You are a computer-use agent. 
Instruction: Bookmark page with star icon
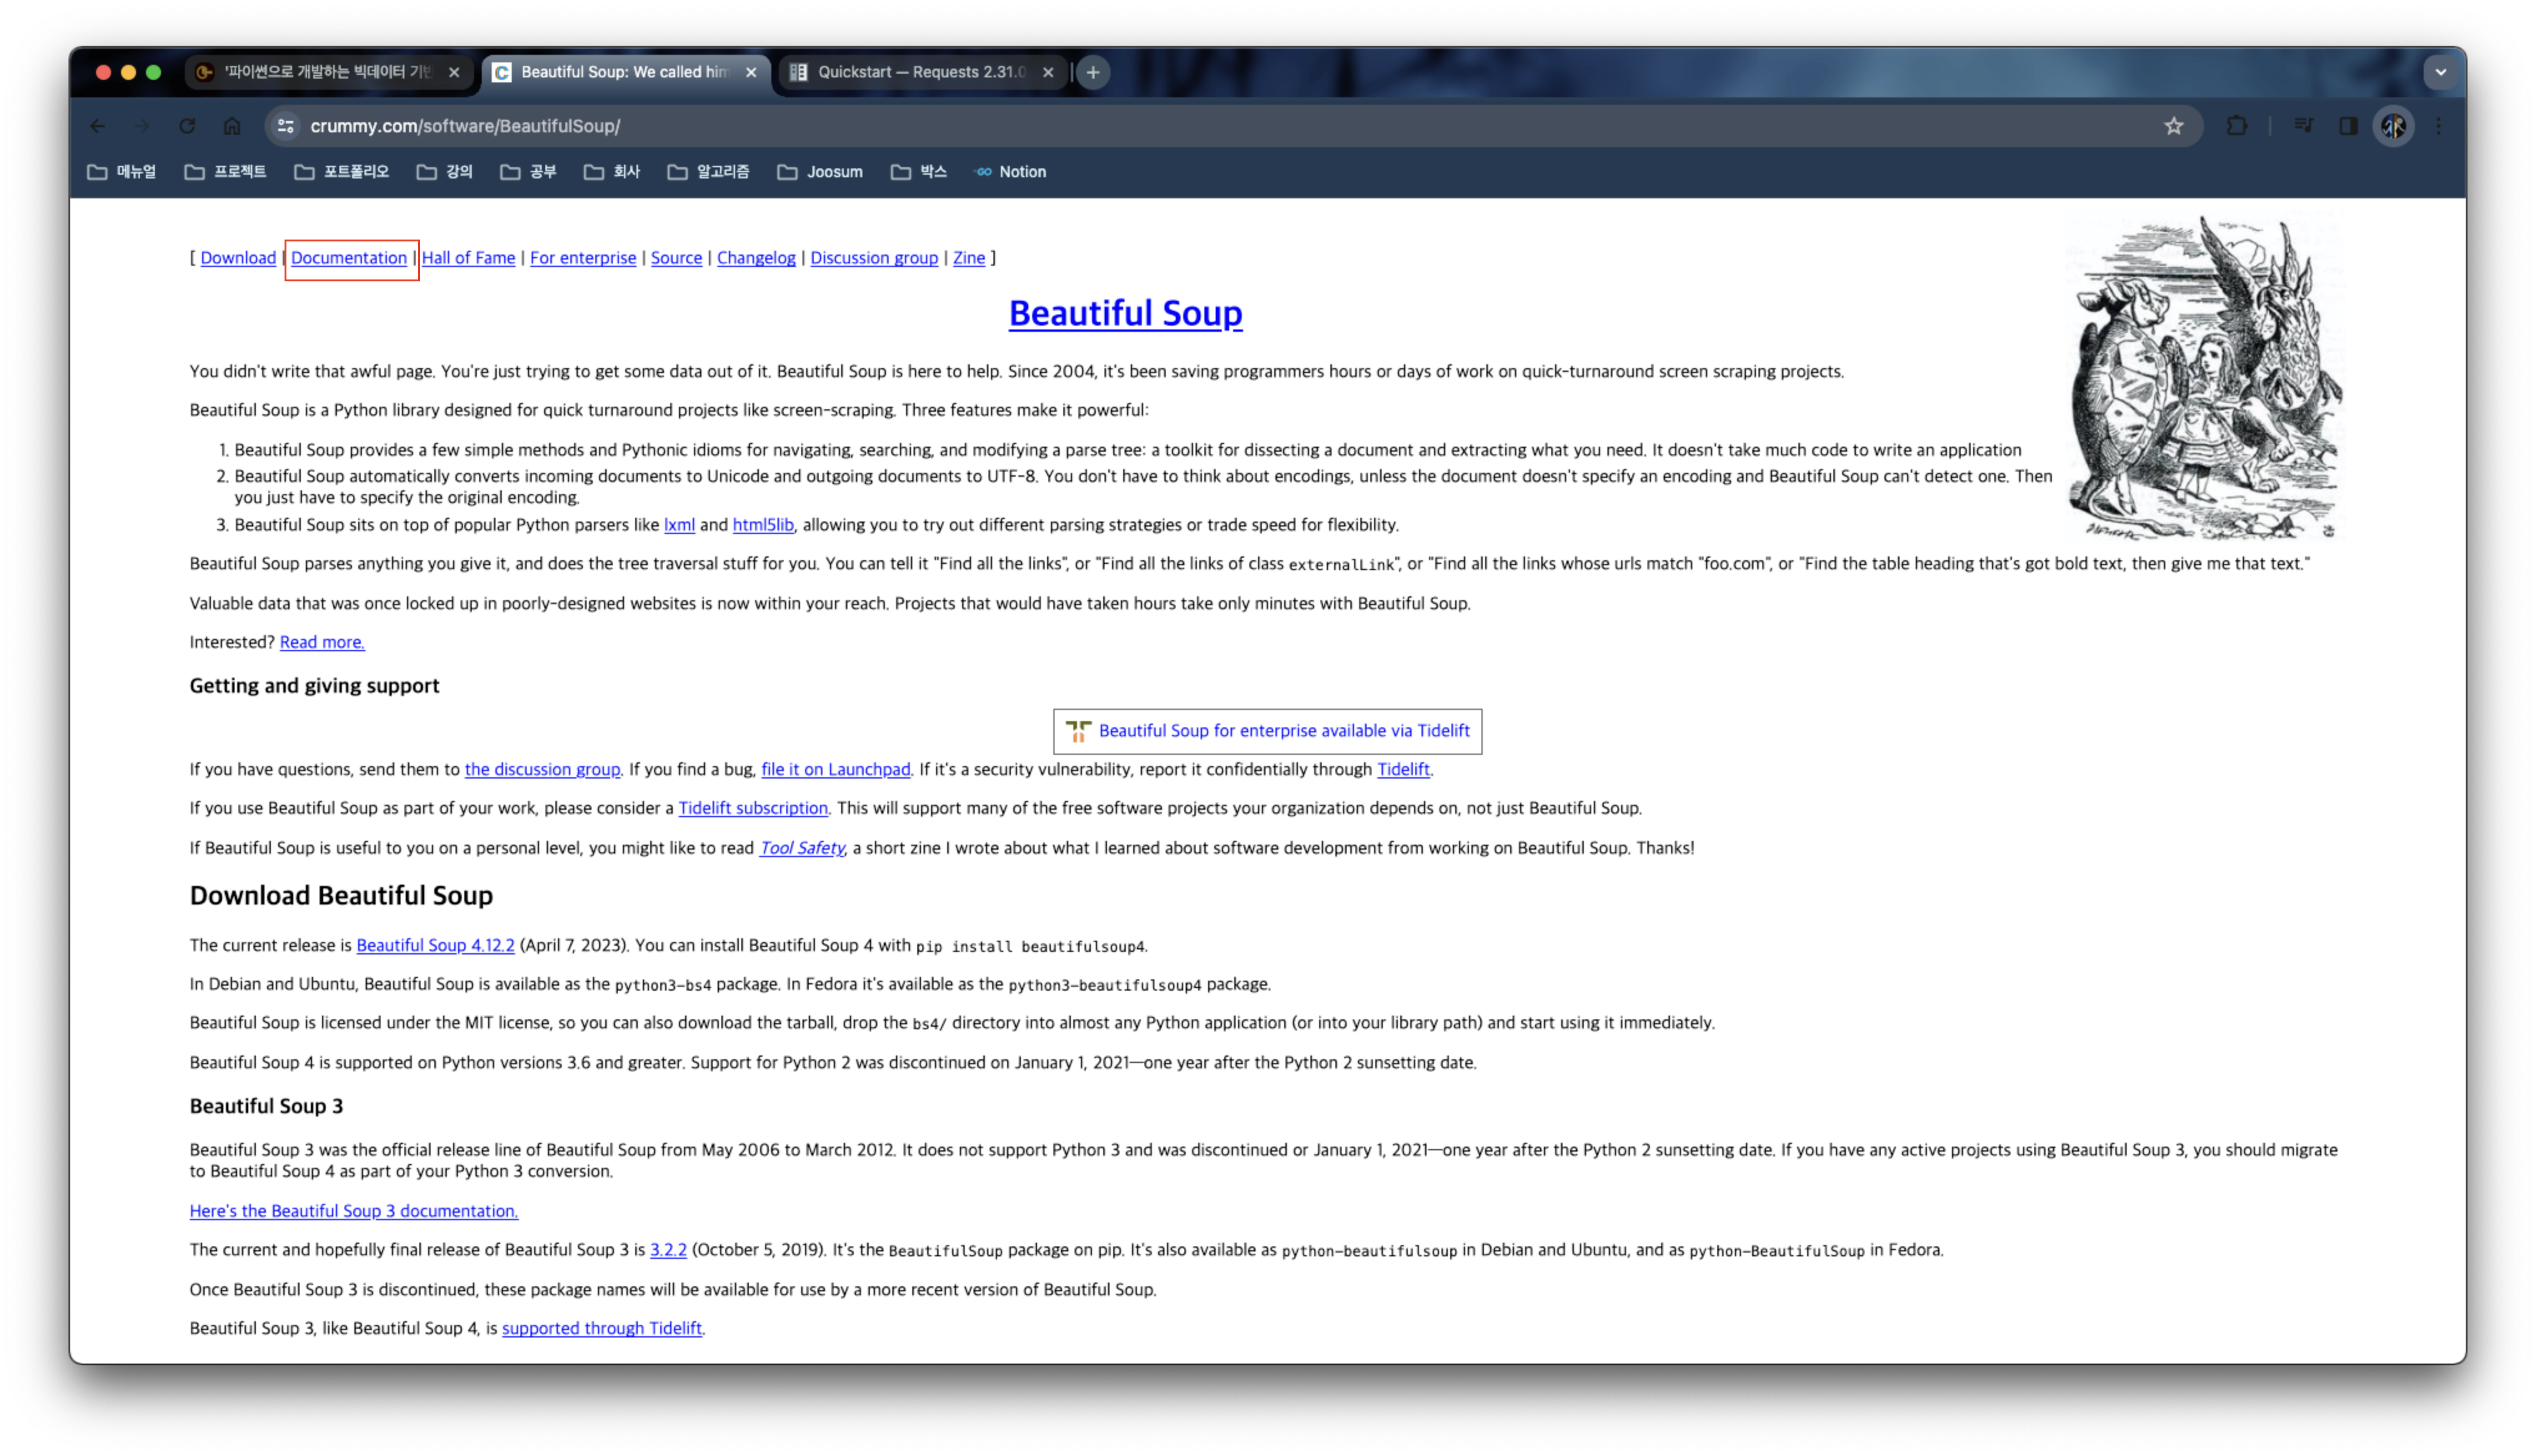[x=2173, y=126]
